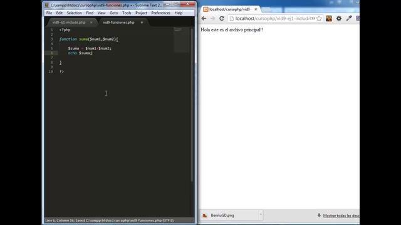Open the BennuGD.png downloaded file

click(x=222, y=216)
